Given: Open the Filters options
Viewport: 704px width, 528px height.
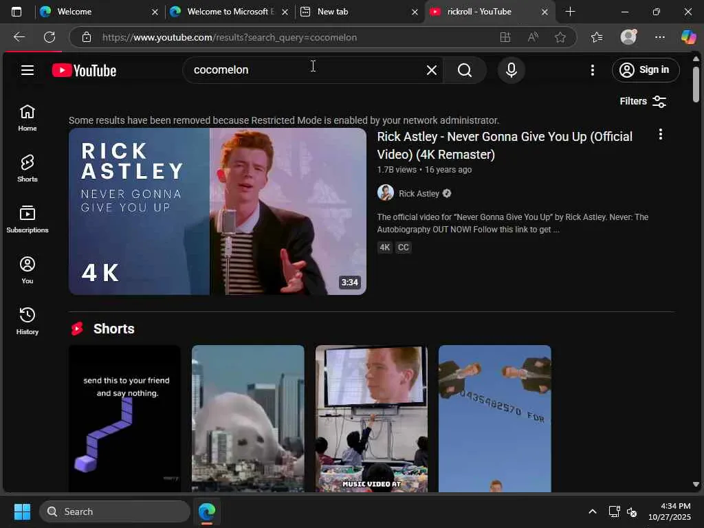Looking at the screenshot, I should [643, 102].
